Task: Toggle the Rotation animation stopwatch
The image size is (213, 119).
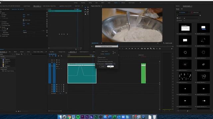Action: (2, 22)
